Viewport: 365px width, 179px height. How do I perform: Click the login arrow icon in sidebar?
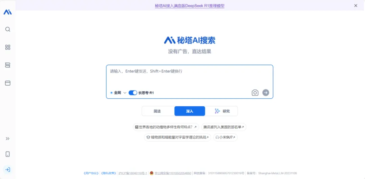[8, 169]
